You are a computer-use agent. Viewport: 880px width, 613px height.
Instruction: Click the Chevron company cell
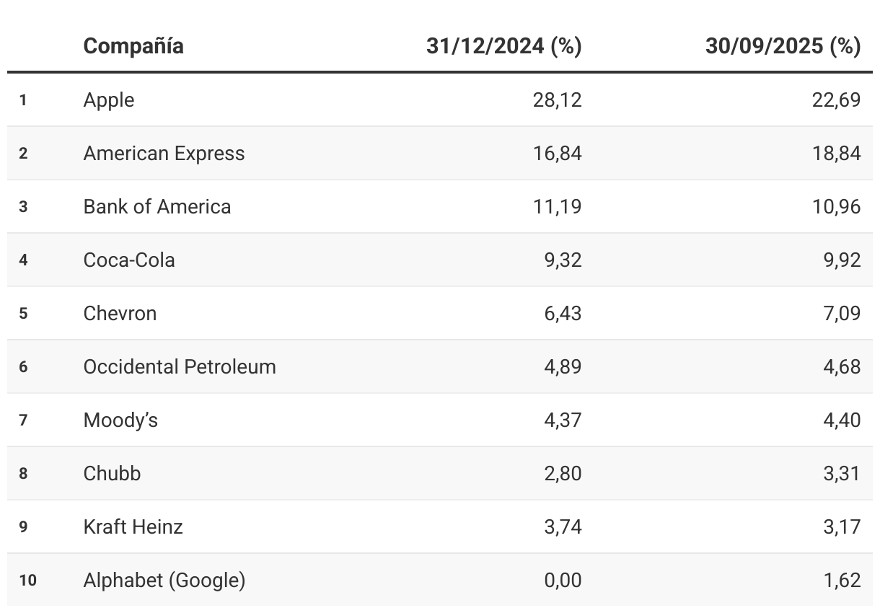tap(120, 313)
